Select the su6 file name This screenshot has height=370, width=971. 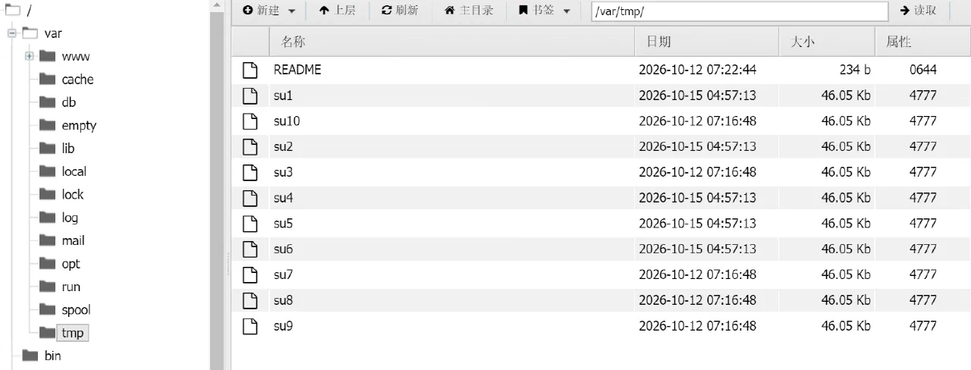(283, 249)
